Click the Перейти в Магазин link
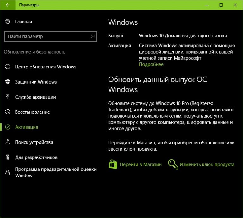Image resolution: width=243 pixels, height=218 pixels. pyautogui.click(x=140, y=164)
